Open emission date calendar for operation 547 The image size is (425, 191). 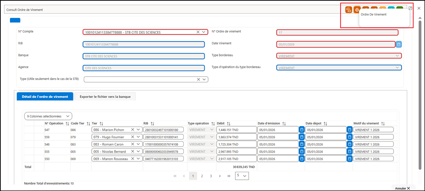click(301, 130)
